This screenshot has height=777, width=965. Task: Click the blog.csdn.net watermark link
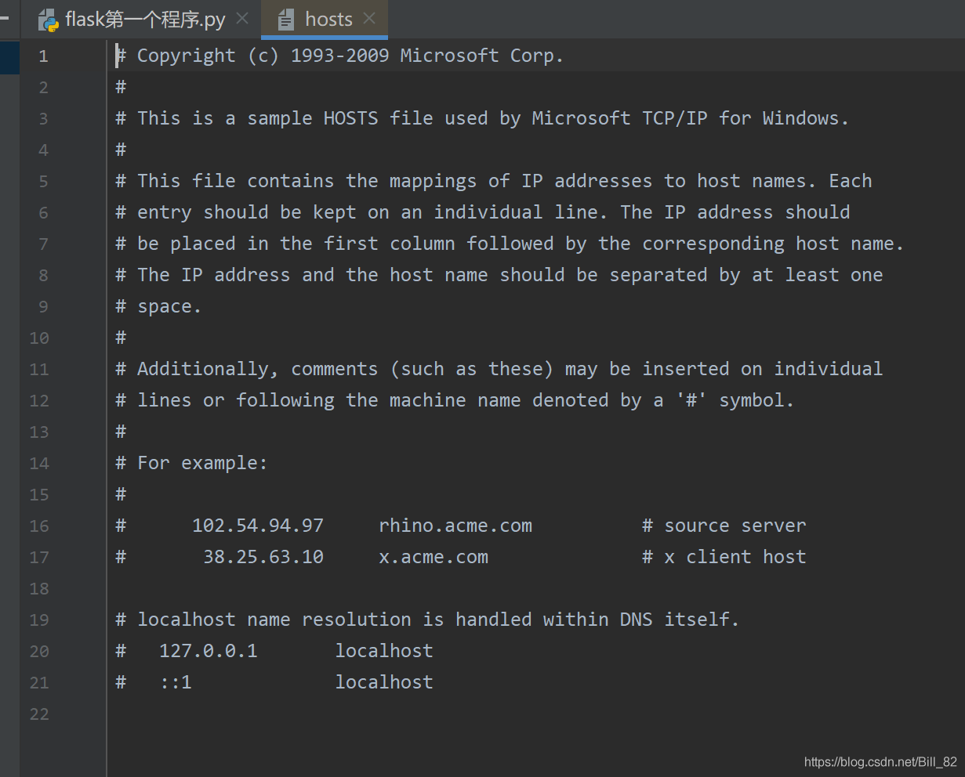click(x=880, y=762)
